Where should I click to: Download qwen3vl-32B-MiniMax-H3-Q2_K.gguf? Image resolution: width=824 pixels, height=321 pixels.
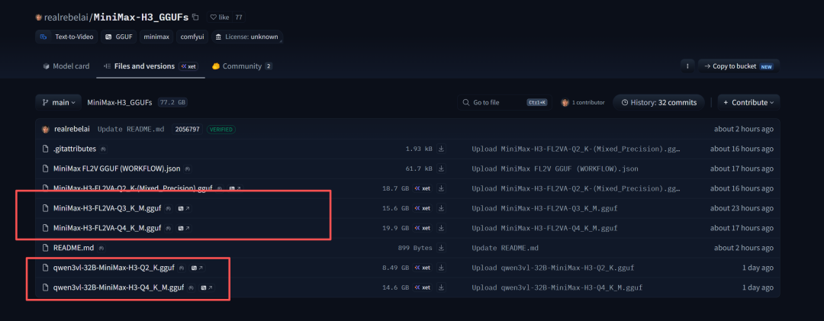click(x=442, y=268)
